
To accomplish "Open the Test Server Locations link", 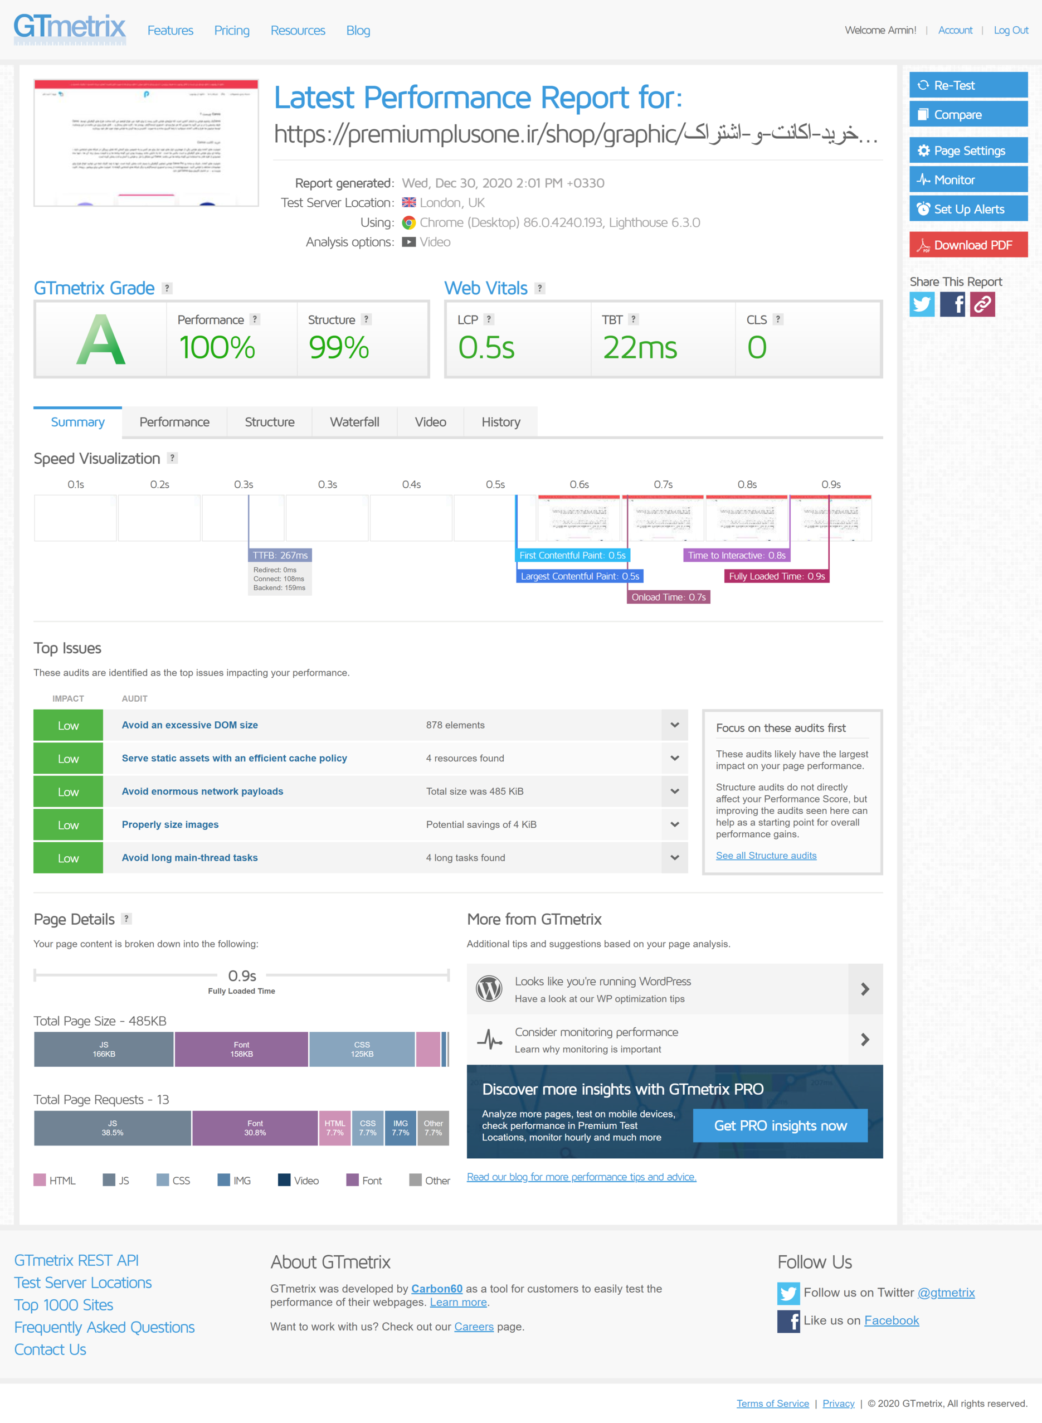I will point(82,1283).
